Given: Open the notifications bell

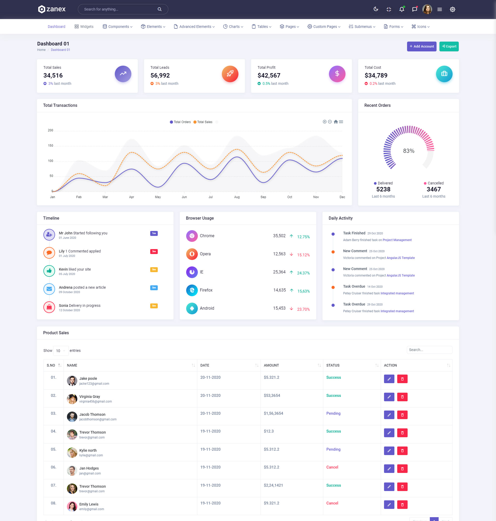Looking at the screenshot, I should point(402,9).
